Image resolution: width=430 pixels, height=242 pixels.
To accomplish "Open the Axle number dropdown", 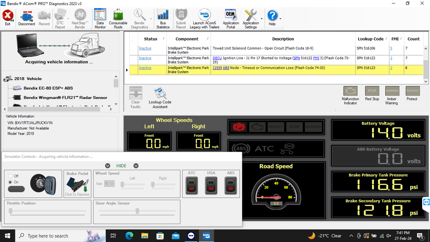I will click(x=109, y=183).
